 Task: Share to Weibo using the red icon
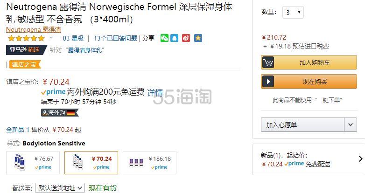(186, 38)
